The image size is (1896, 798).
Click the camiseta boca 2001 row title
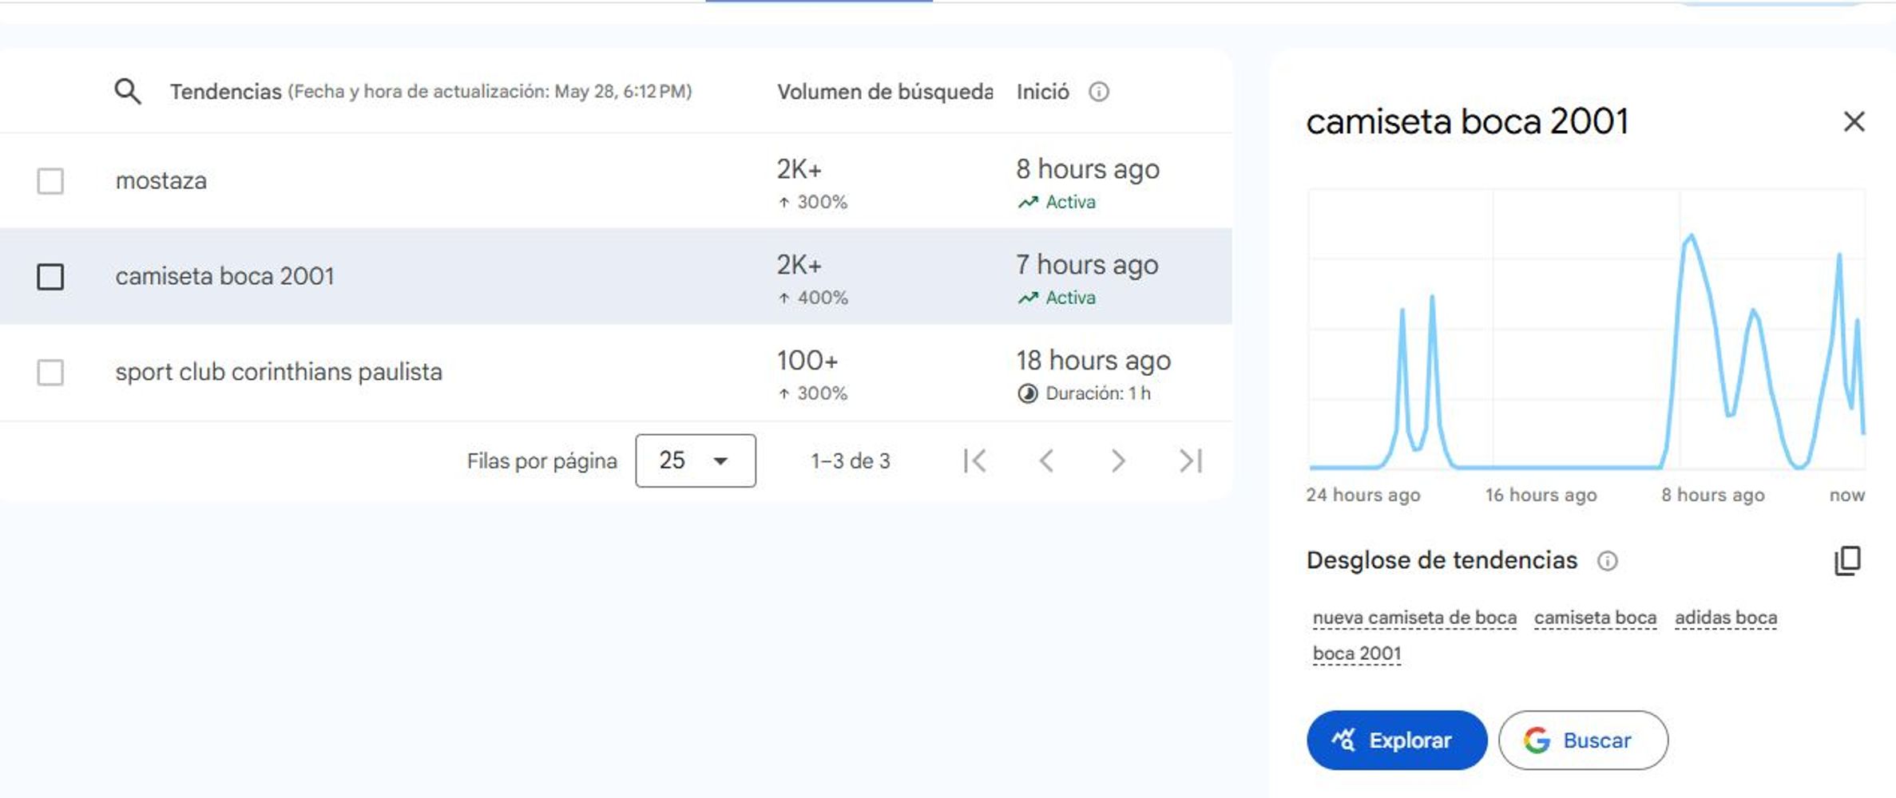coord(224,276)
